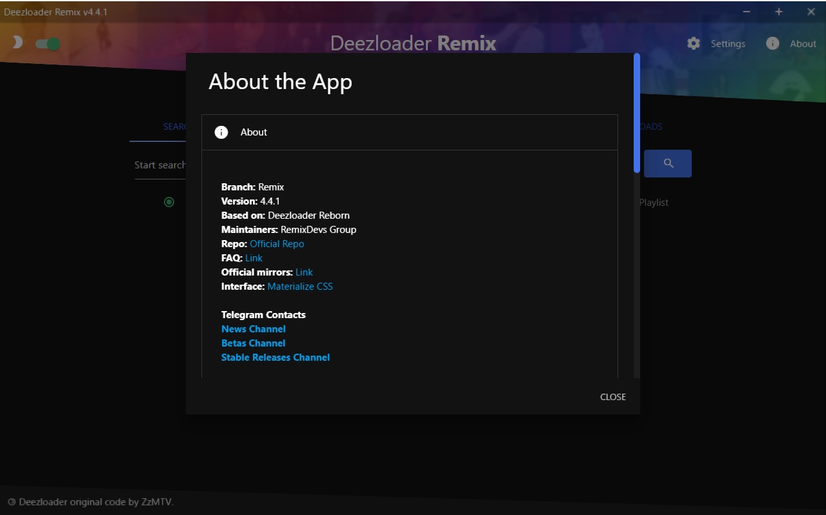Click the Deezloader original code footer text
This screenshot has height=515, width=826.
pyautogui.click(x=90, y=502)
